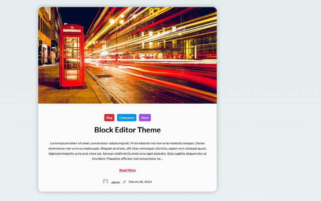Open the Block Editor Theme post title
Screen dimensions: 321x201
(127, 130)
